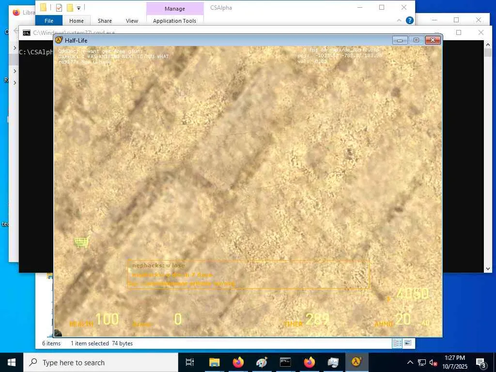Switch to the Home ribbon tab
496x372 pixels.
(x=77, y=20)
